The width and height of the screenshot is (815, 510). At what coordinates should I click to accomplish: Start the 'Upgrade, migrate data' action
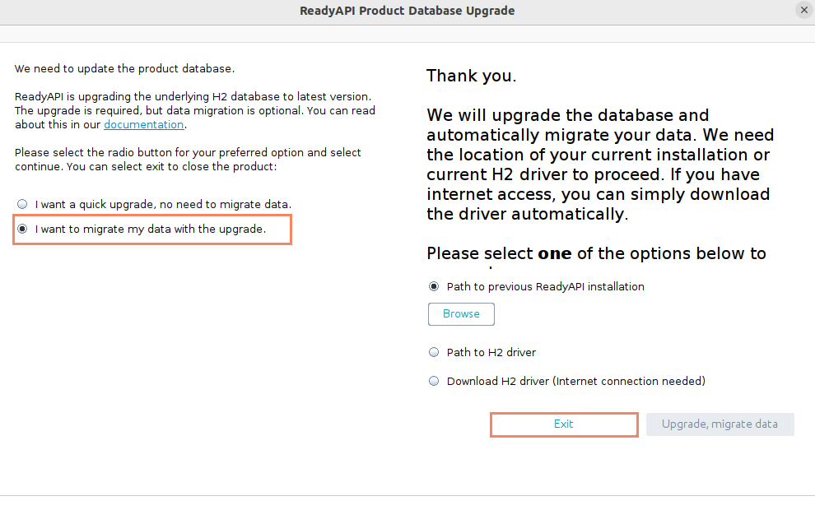point(720,424)
